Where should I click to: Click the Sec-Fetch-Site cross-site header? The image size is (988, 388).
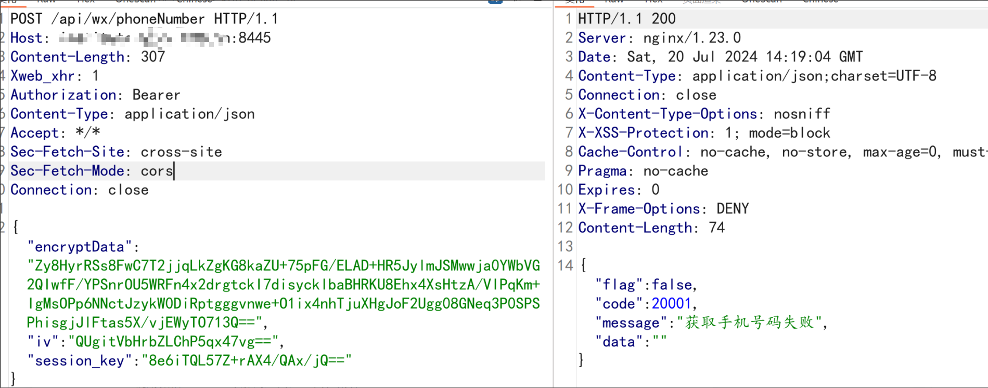[x=116, y=152]
